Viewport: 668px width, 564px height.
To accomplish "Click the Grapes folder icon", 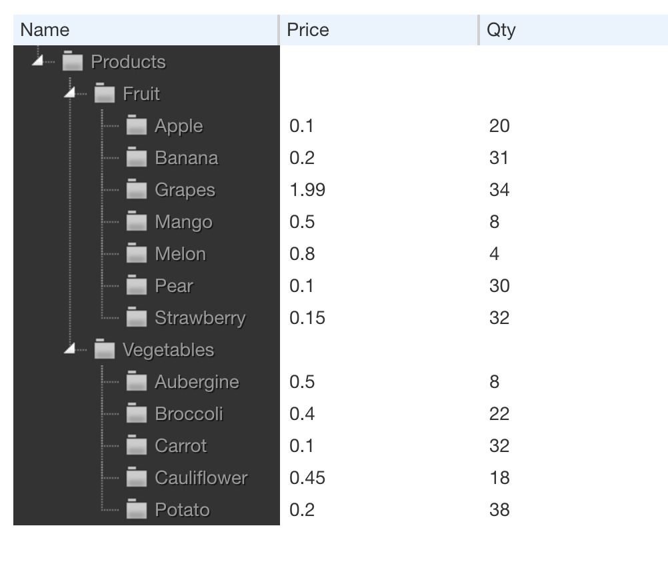I will click(136, 189).
